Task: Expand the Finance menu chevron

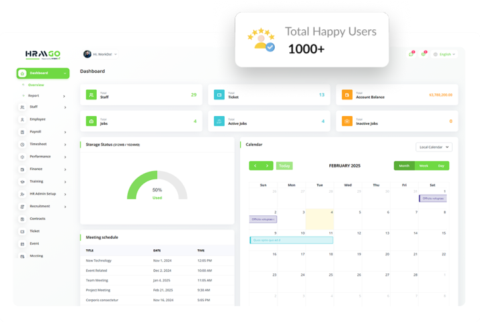Action: click(65, 169)
